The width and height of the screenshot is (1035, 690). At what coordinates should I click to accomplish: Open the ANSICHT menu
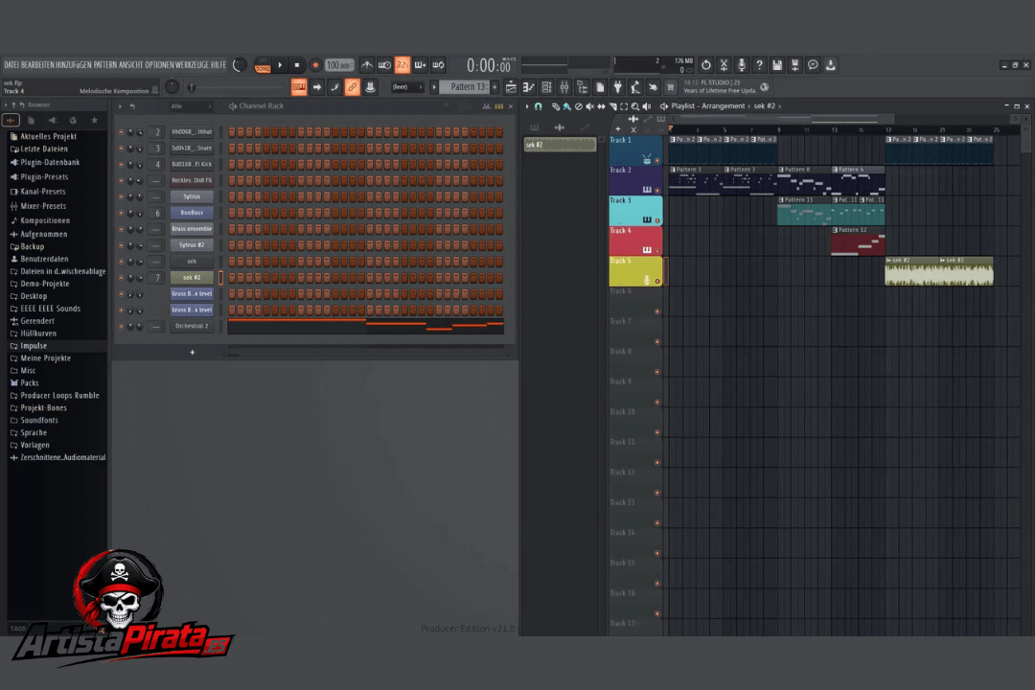tap(130, 65)
